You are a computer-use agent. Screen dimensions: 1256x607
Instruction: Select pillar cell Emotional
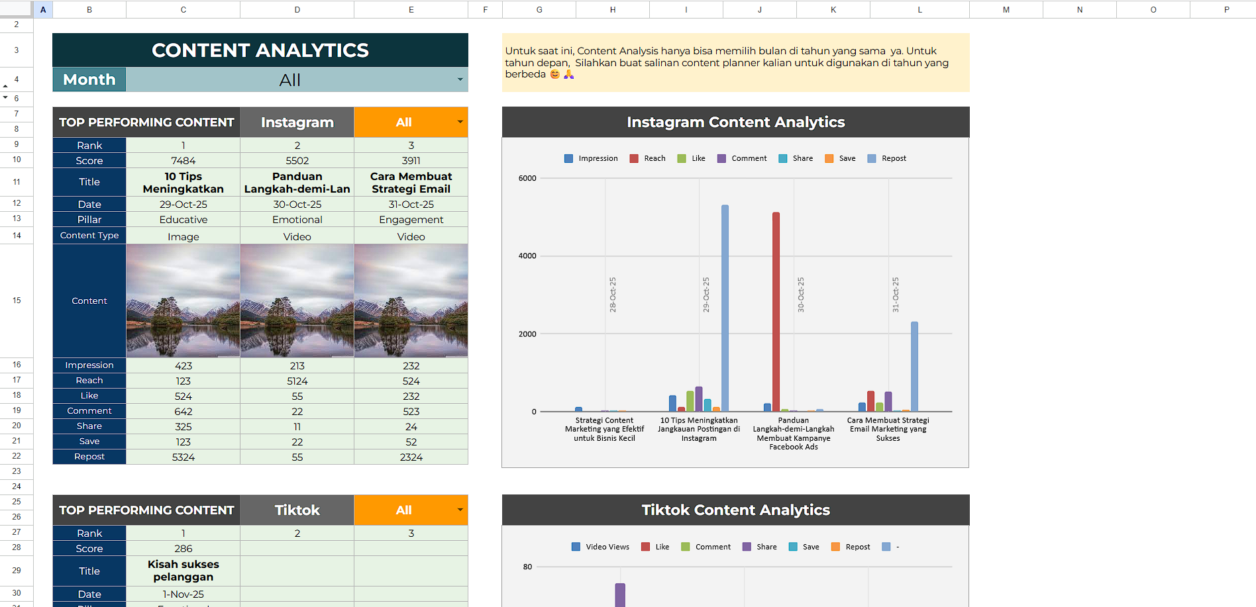coord(297,220)
